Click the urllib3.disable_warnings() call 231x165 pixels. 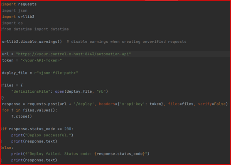(x=32, y=42)
